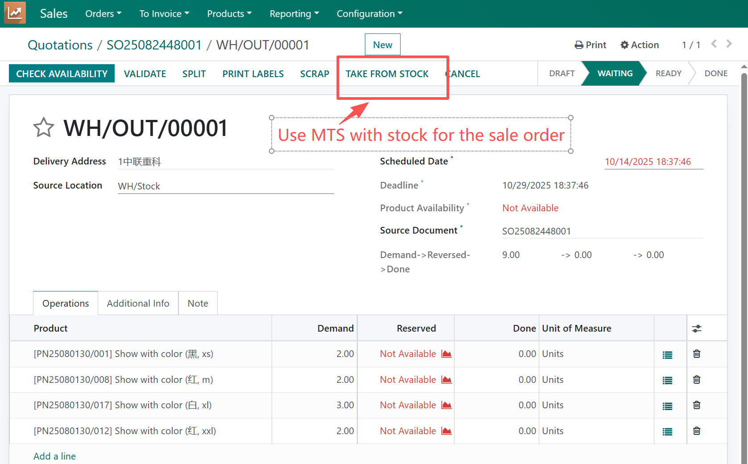Toggle the favorite star for WH/OUT/00001

point(44,128)
